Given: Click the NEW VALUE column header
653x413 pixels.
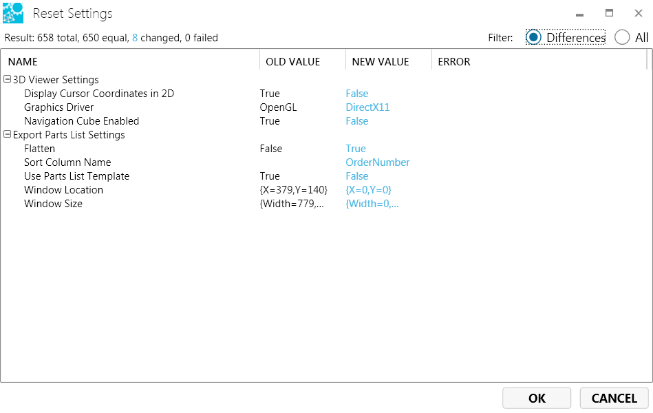Looking at the screenshot, I should coord(380,61).
